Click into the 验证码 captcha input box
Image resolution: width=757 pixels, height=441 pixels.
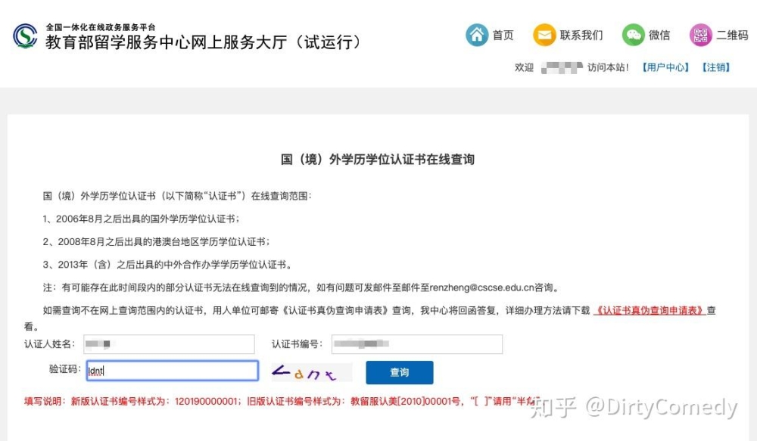pyautogui.click(x=173, y=371)
